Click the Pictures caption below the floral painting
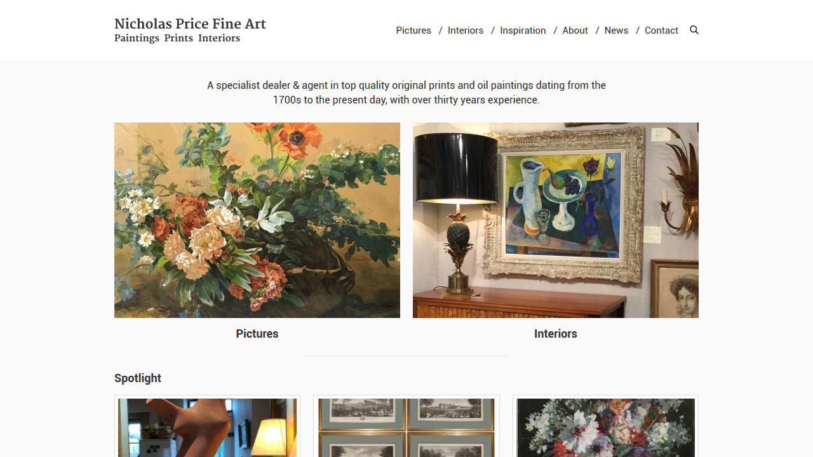Image resolution: width=813 pixels, height=457 pixels. point(257,334)
